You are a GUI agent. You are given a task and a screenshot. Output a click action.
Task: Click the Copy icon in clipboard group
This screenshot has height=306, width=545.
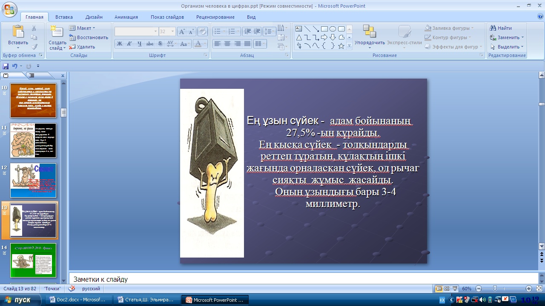[34, 37]
